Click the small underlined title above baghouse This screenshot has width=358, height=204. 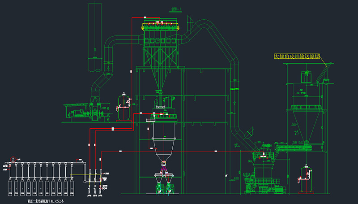(177, 8)
